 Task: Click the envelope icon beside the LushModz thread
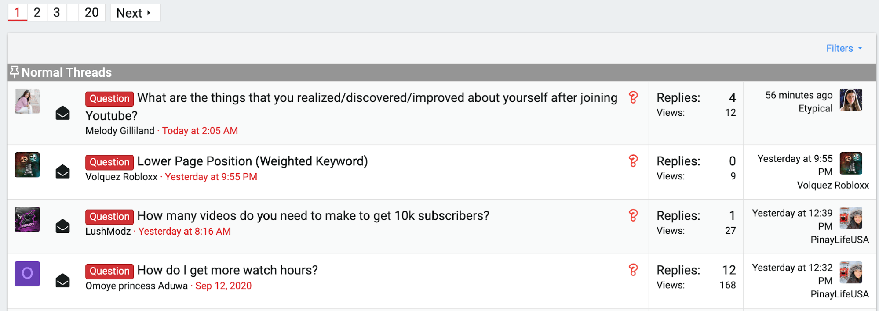pos(62,226)
